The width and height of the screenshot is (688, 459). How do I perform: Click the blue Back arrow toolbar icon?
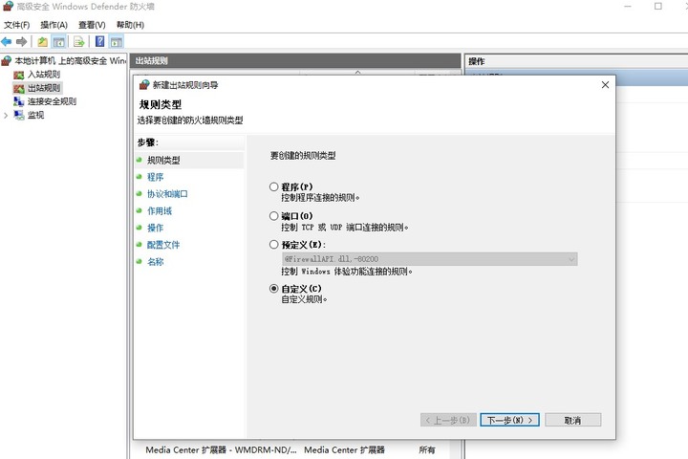tap(6, 42)
